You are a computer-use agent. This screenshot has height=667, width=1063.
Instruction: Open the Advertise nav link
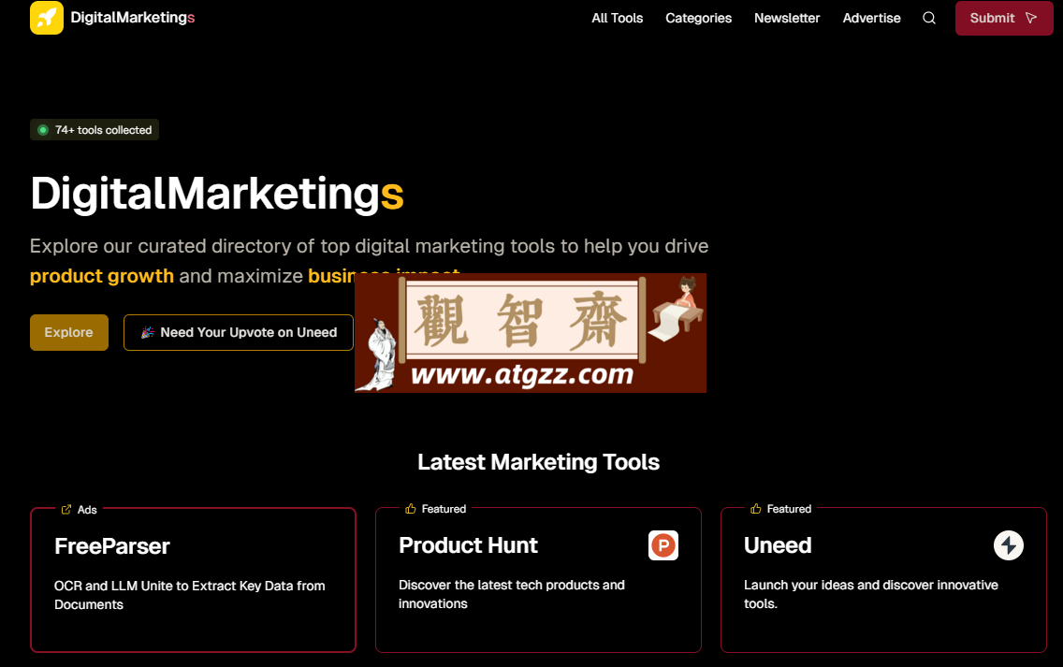pos(872,19)
